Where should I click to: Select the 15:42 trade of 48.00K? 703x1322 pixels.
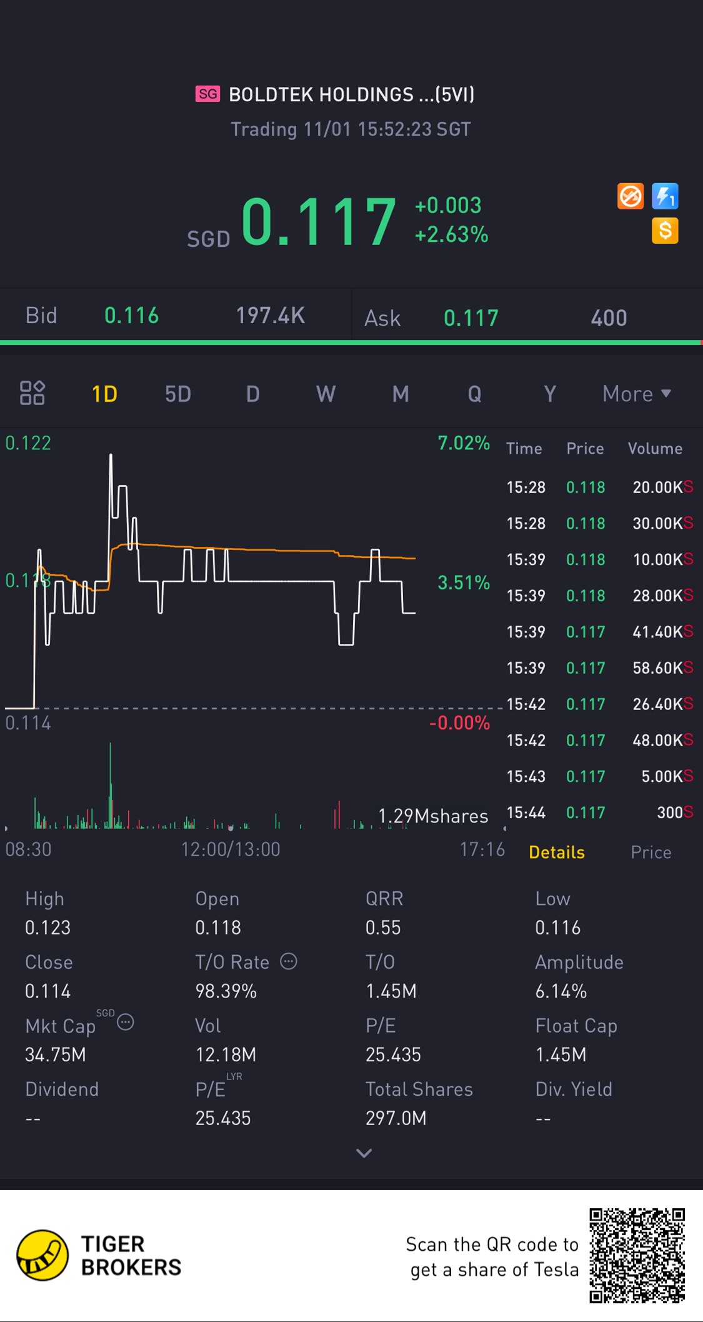coord(600,741)
